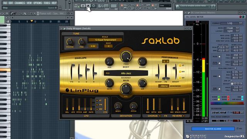Click the CAUT yellow color swatch

click(x=219, y=100)
